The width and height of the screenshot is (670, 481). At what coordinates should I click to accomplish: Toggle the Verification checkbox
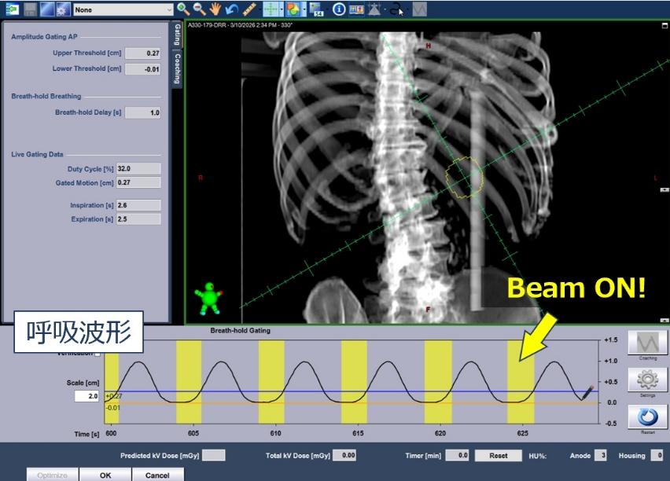pyautogui.click(x=98, y=354)
